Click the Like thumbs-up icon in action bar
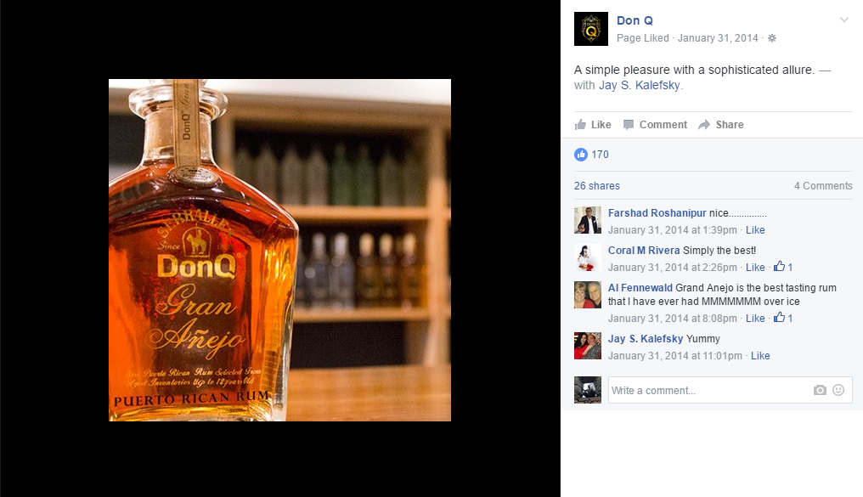 580,124
